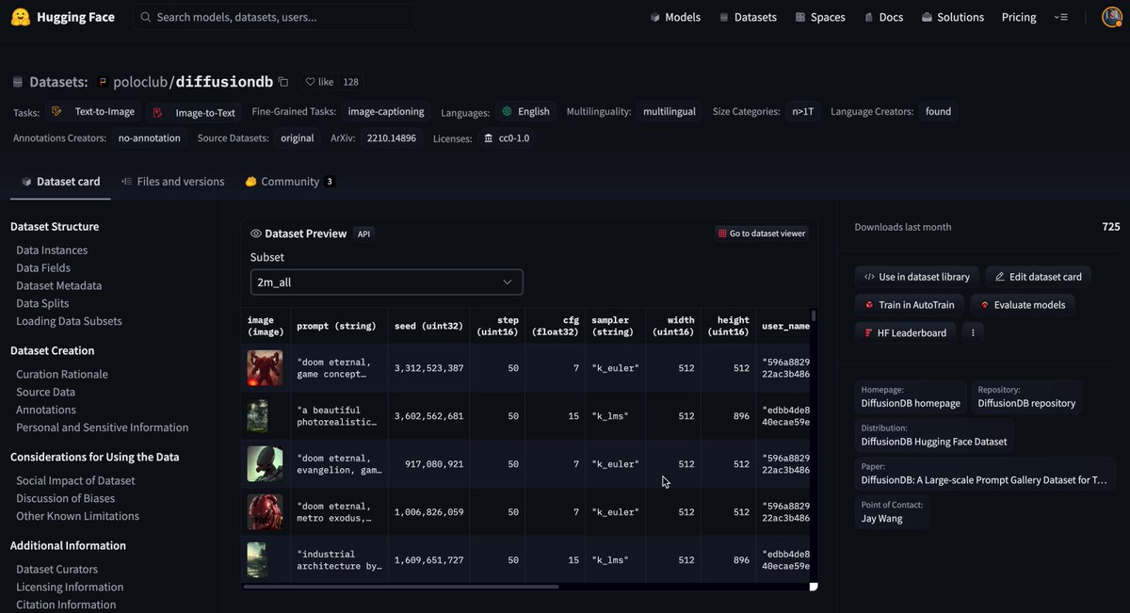Like the diffusiondb dataset
1130x613 pixels.
(x=319, y=82)
